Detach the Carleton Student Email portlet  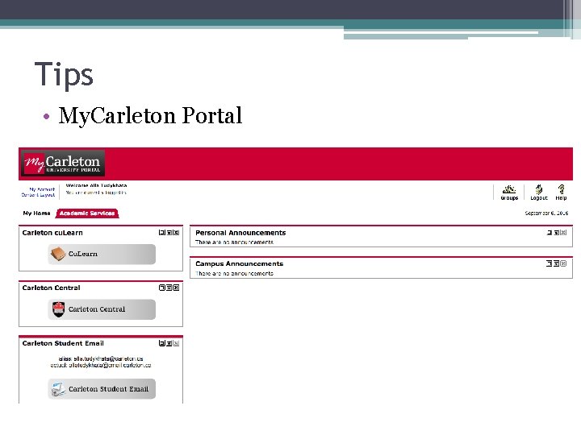[161, 343]
